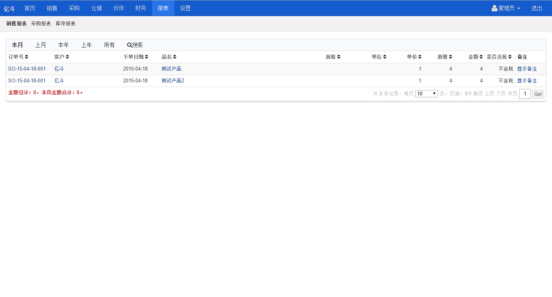This screenshot has width=552, height=297.
Task: Sort by 金额 column sort icon
Action: click(481, 57)
